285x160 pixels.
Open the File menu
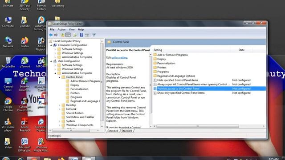(52, 29)
